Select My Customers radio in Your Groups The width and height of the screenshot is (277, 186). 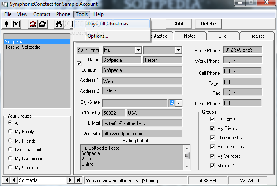10,158
